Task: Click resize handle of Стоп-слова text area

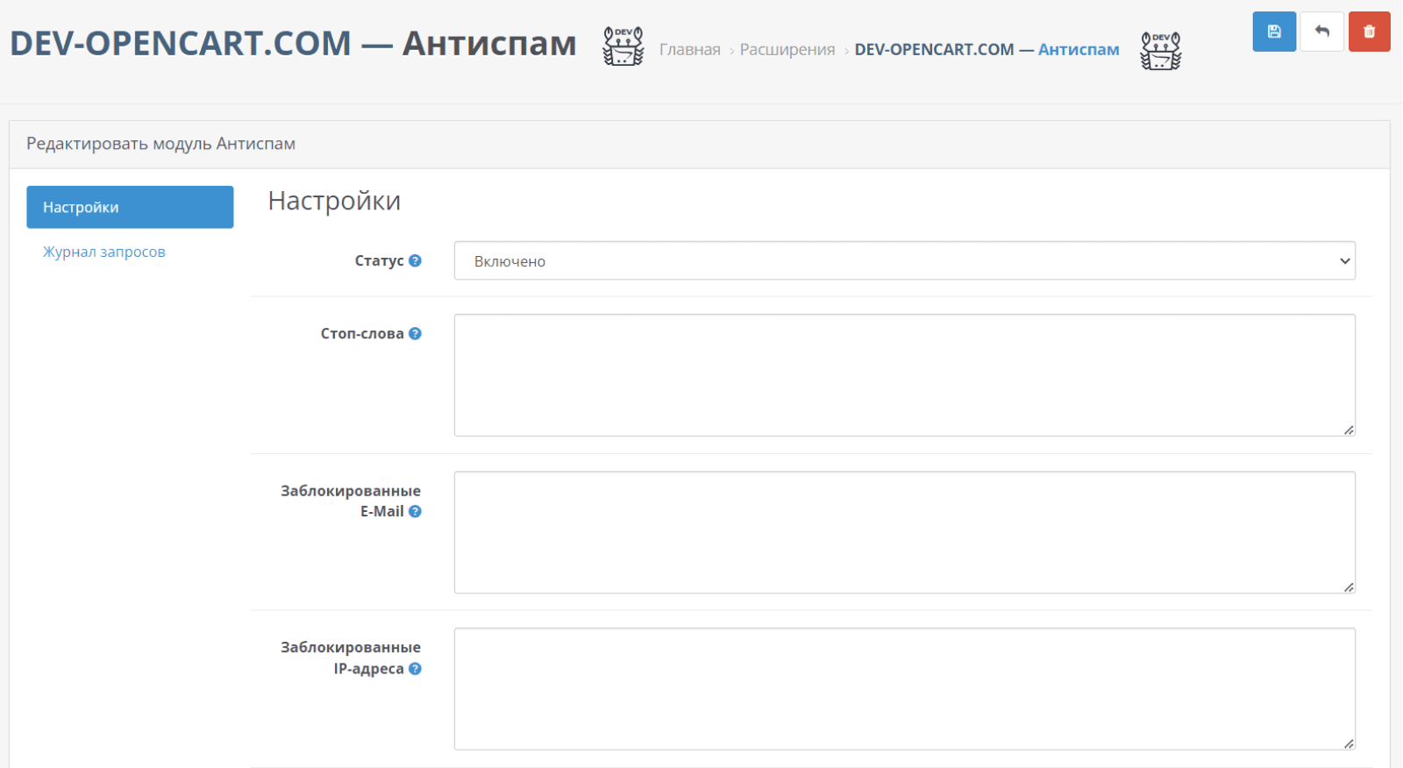Action: [1349, 430]
